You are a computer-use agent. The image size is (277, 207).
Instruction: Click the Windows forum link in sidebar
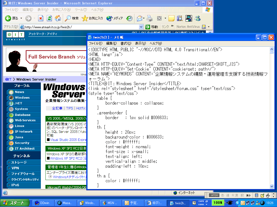pyautogui.click(x=24, y=98)
